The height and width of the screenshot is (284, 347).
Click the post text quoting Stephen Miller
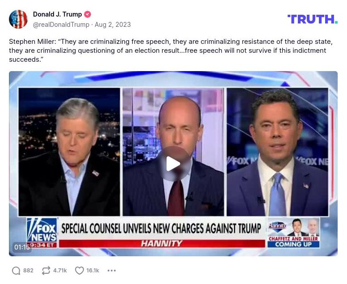click(171, 51)
